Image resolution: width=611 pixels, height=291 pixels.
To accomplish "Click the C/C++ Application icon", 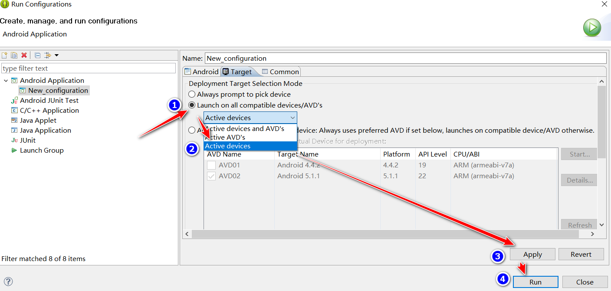I will click(14, 111).
